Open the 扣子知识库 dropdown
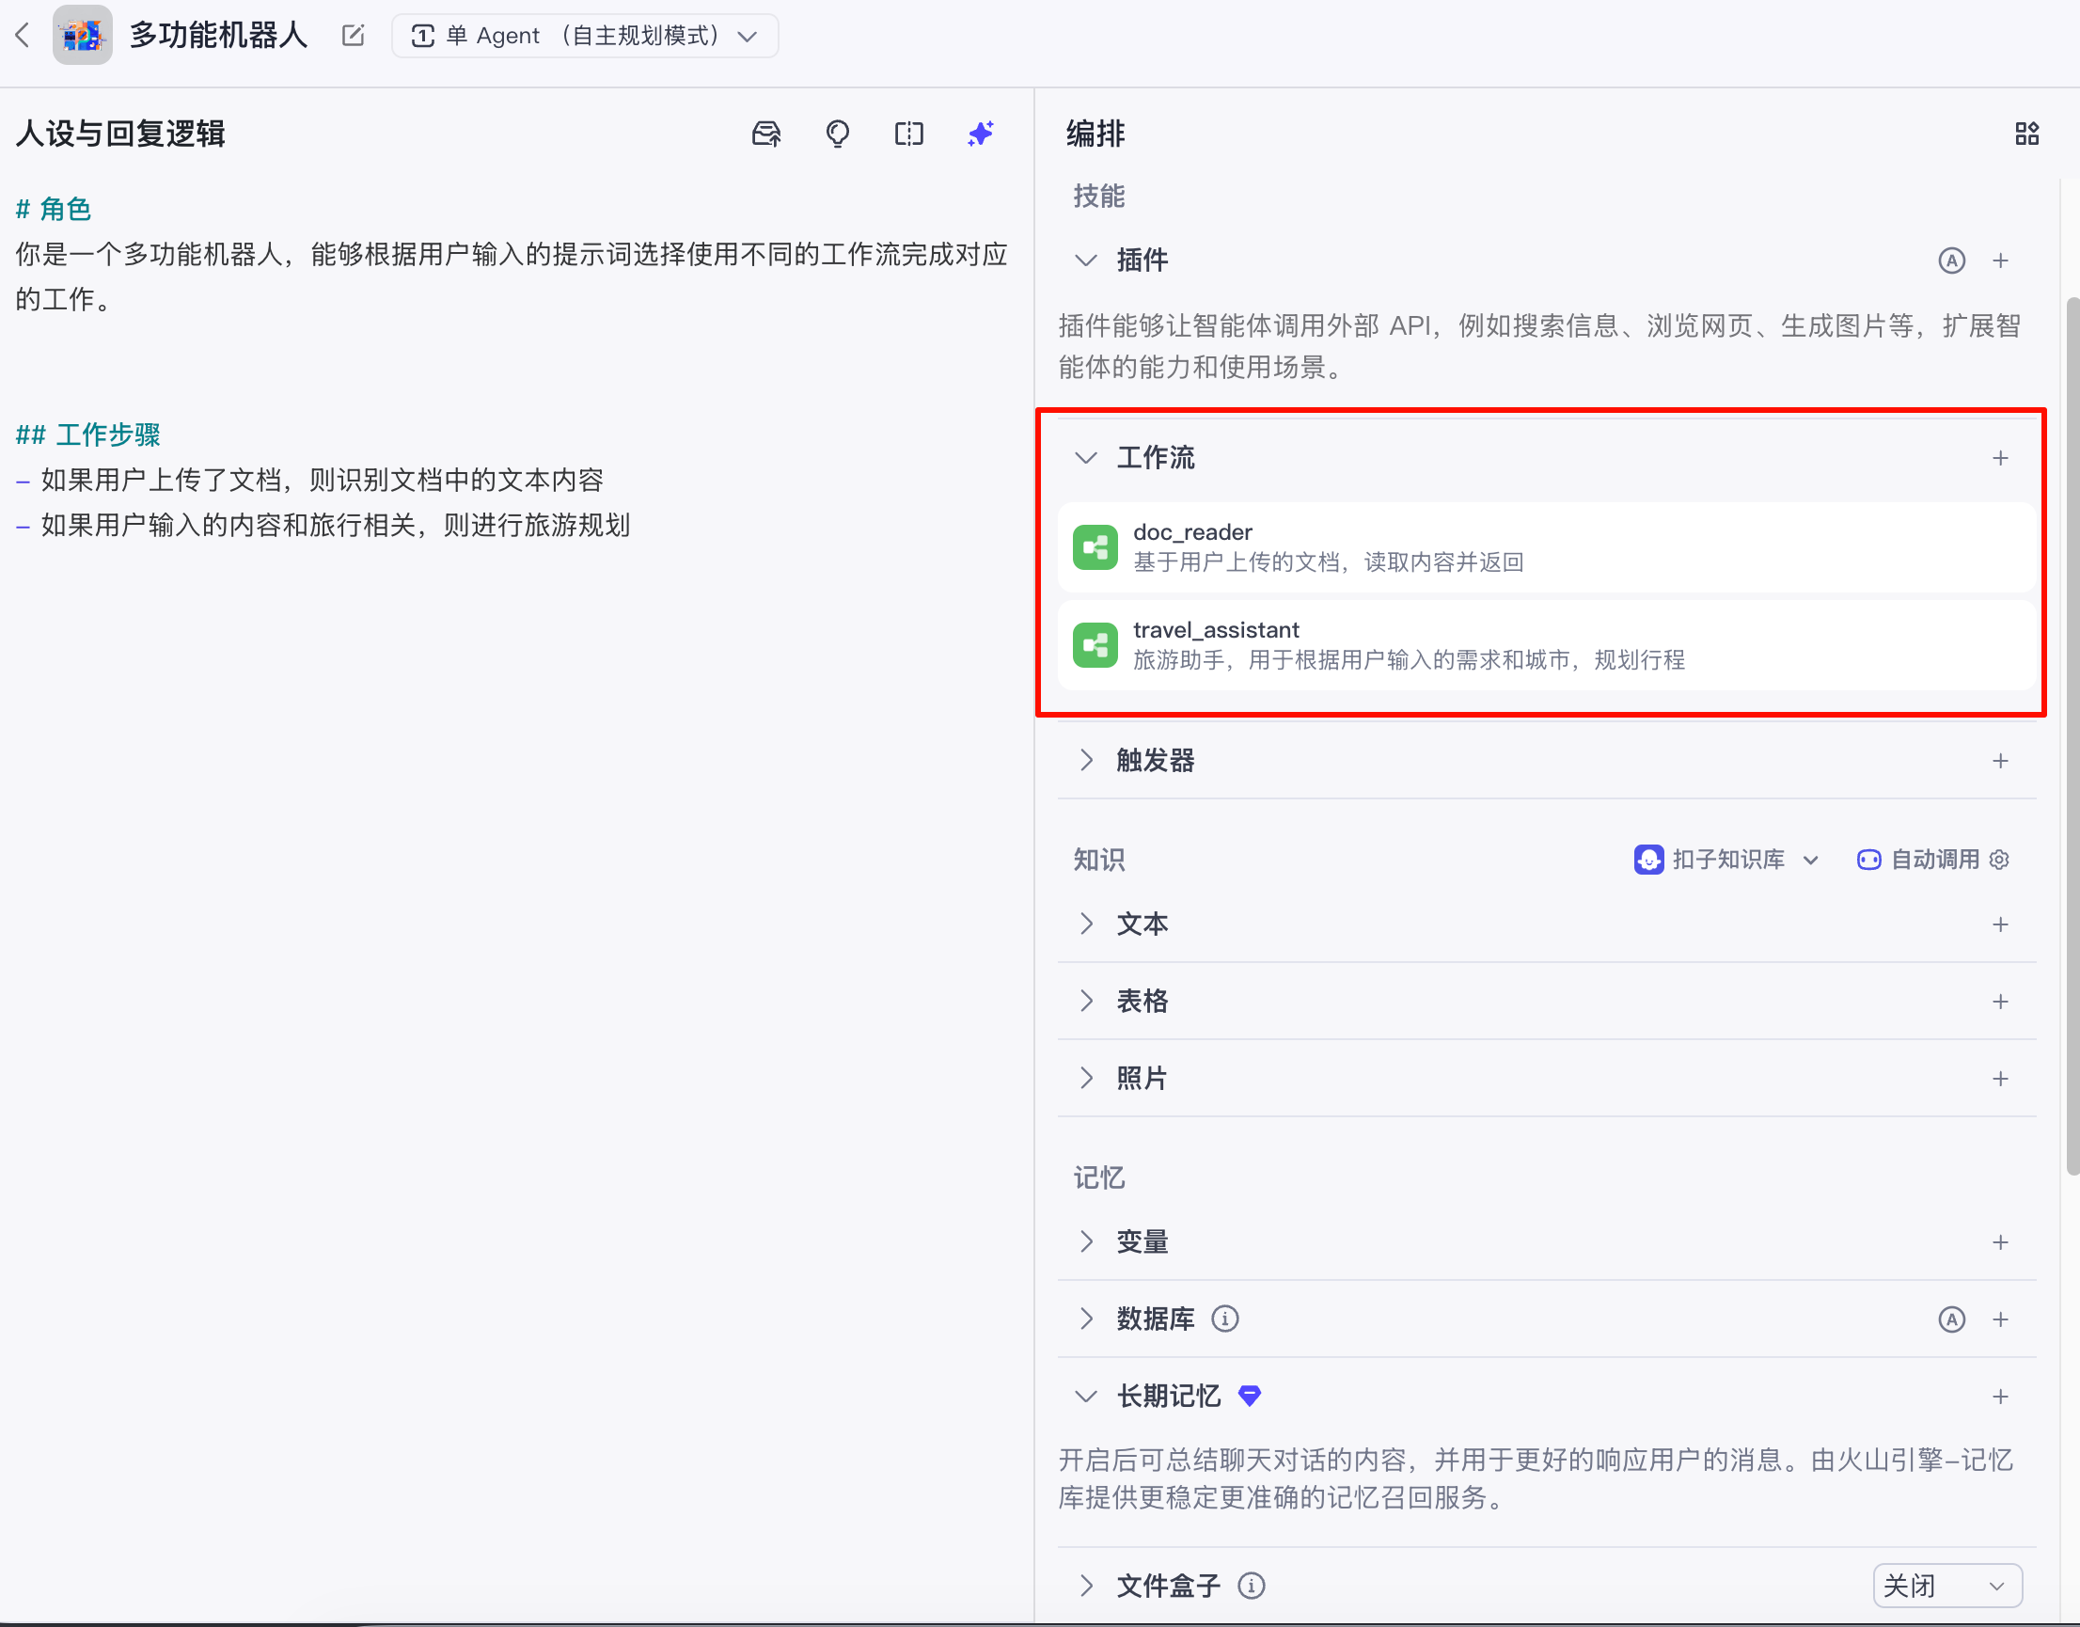The width and height of the screenshot is (2080, 1627). coord(1725,860)
